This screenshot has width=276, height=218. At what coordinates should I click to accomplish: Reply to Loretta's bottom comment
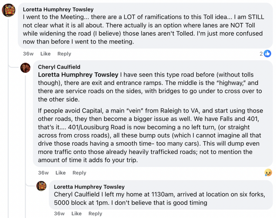point(95,214)
